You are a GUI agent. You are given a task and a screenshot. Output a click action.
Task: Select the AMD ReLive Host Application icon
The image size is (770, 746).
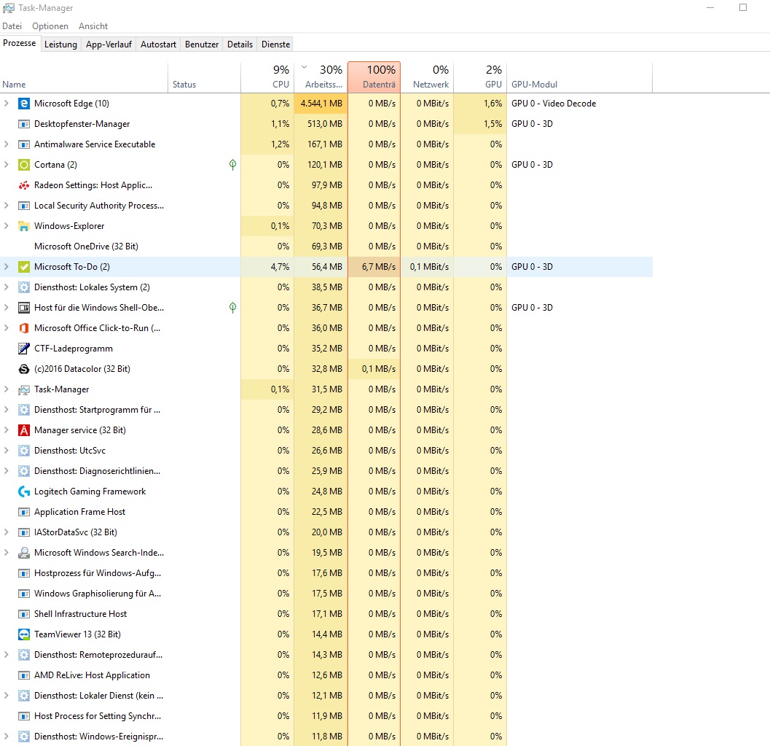pos(23,675)
